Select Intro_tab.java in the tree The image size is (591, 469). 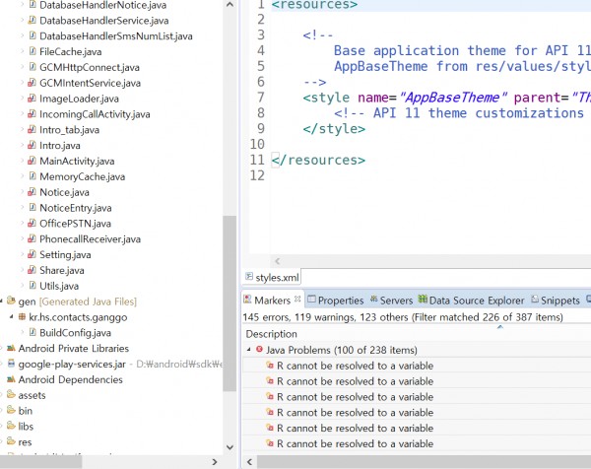pyautogui.click(x=69, y=130)
